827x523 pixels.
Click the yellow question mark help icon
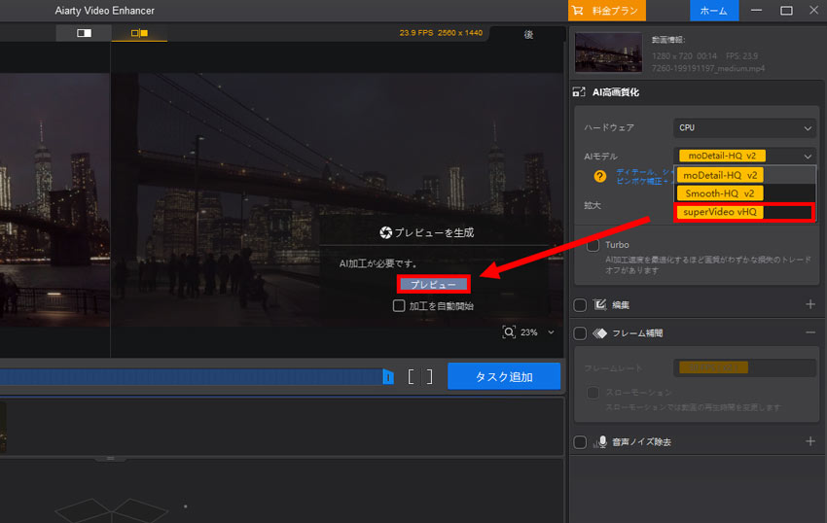[599, 176]
